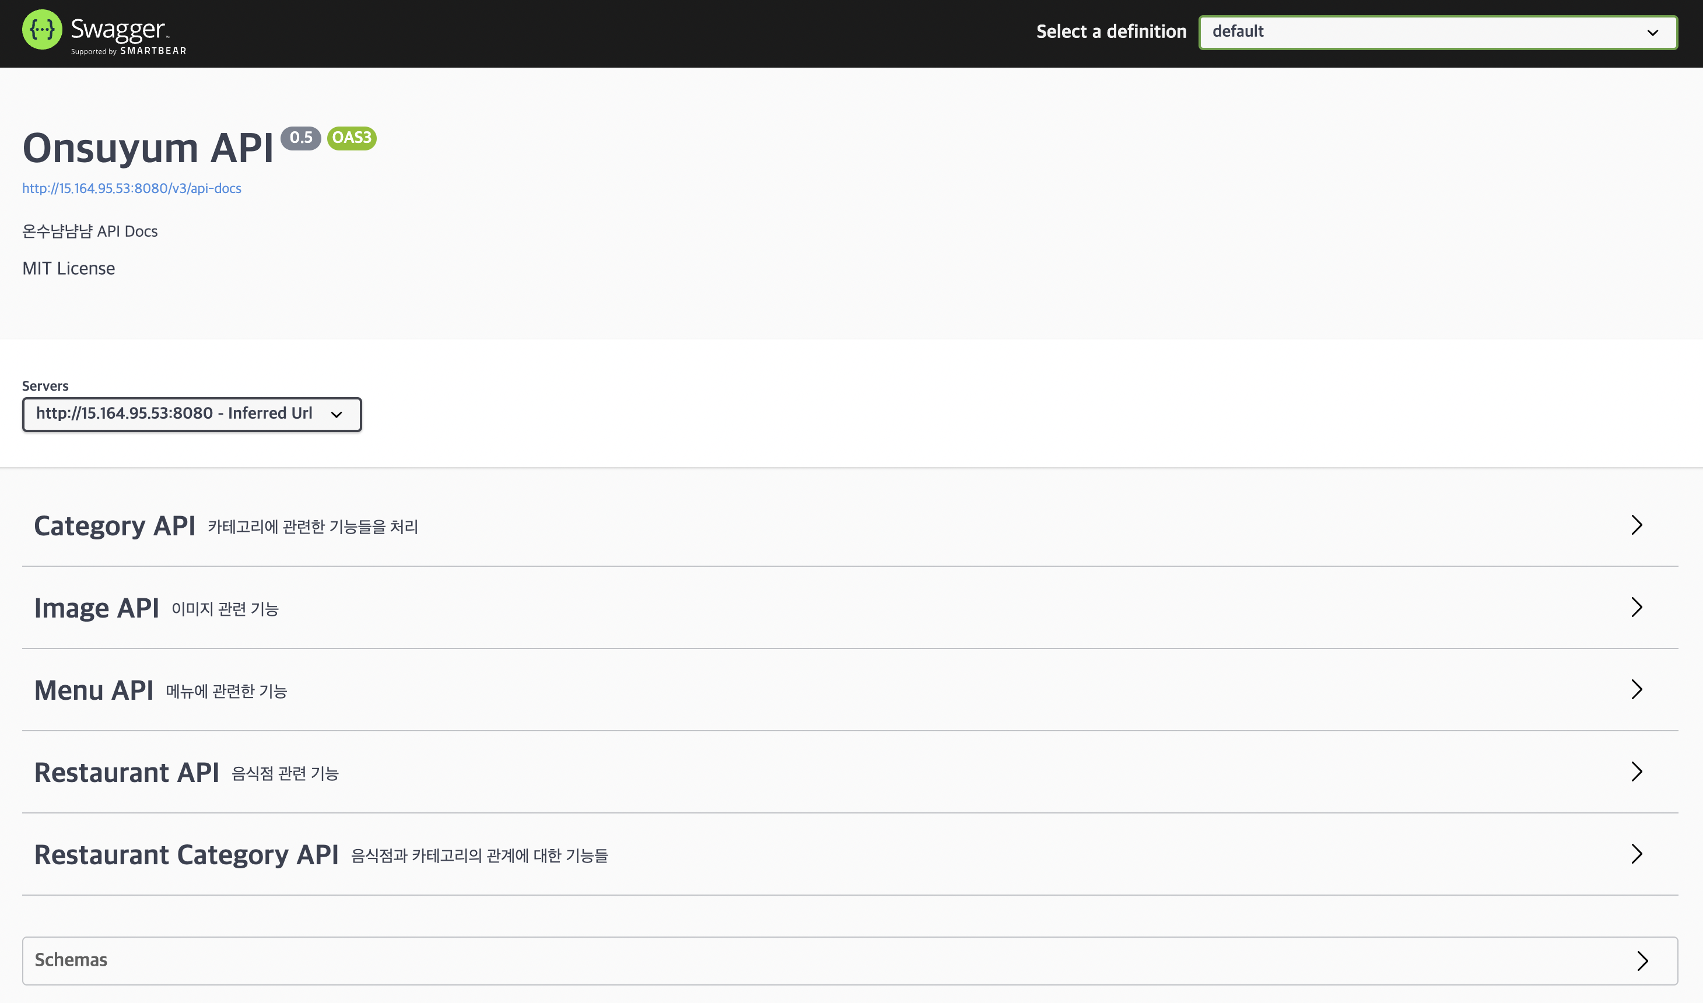Click the OAS3 version badge
1703x1003 pixels.
coord(352,138)
